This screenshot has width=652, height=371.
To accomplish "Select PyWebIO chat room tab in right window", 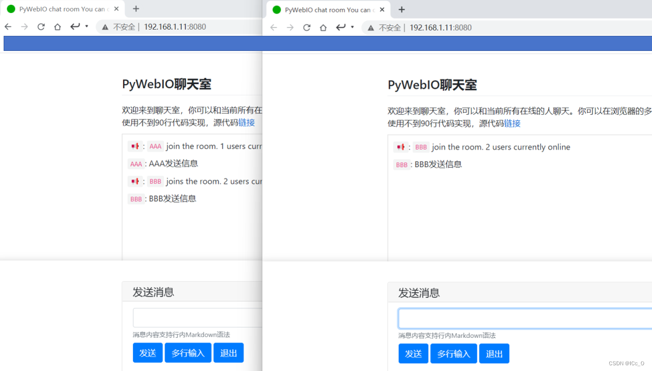I will tap(329, 10).
